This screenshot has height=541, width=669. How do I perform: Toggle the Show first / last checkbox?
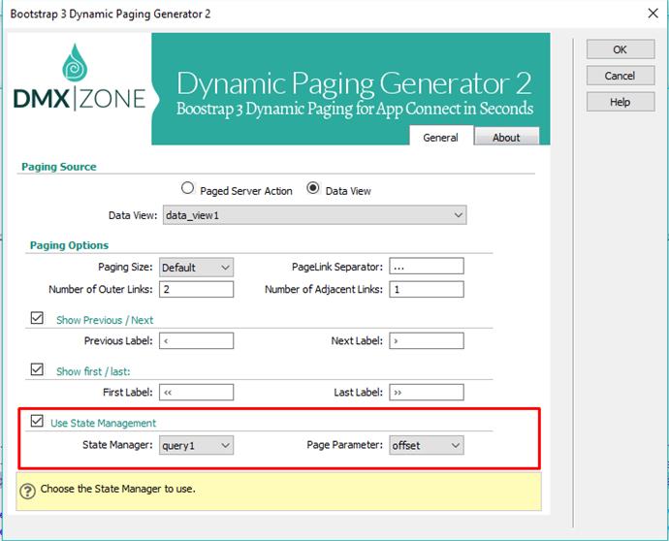[37, 369]
